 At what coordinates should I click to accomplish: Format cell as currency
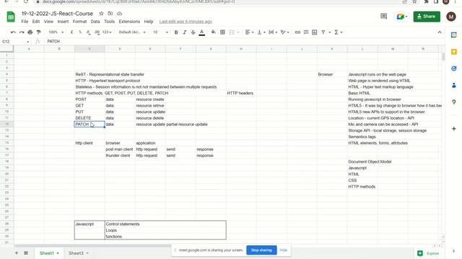[71, 32]
